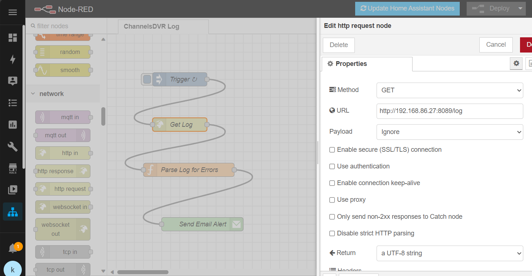The image size is (532, 276).
Task: Click the URL input field
Action: tap(450, 111)
